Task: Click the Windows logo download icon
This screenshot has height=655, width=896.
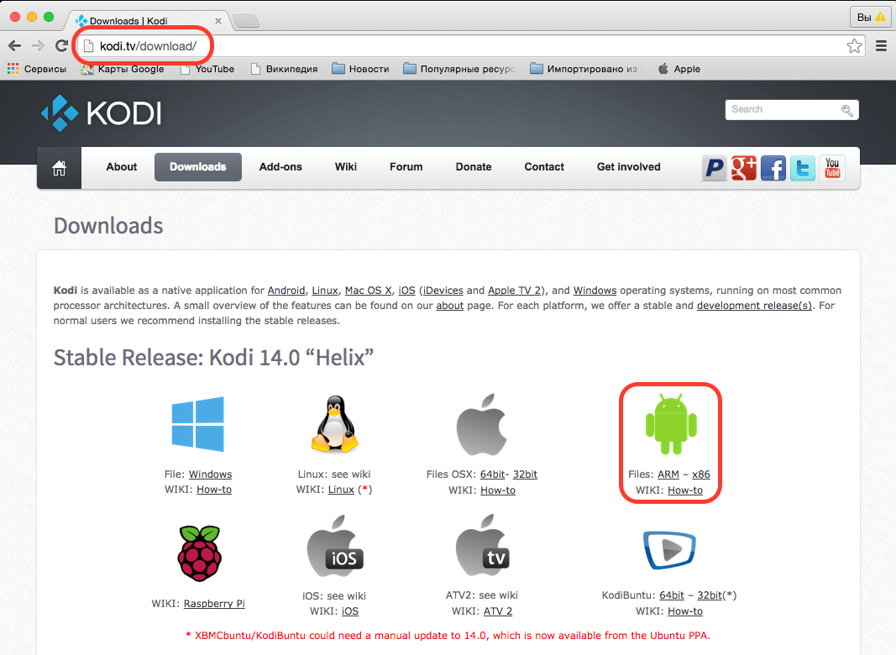Action: point(197,424)
